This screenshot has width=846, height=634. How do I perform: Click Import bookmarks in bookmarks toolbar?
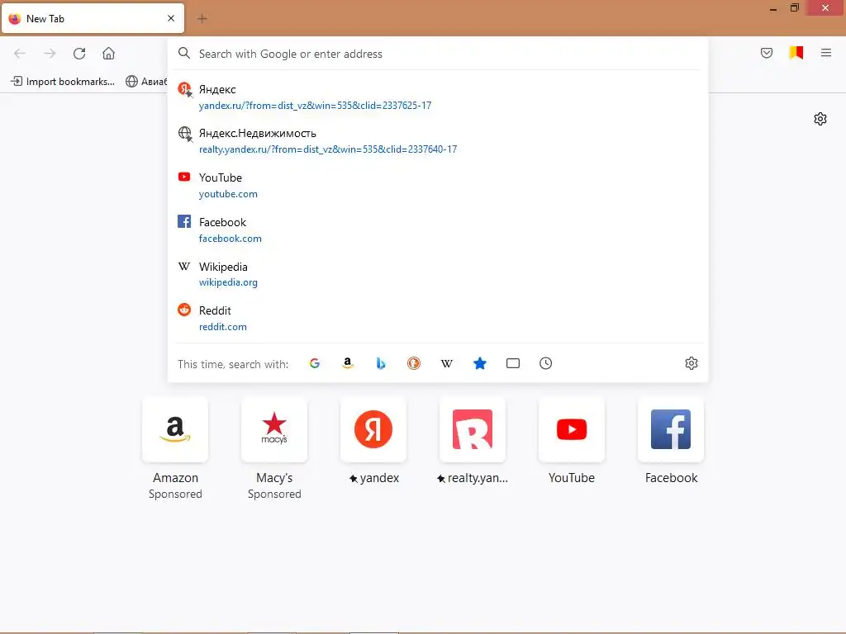coord(63,82)
